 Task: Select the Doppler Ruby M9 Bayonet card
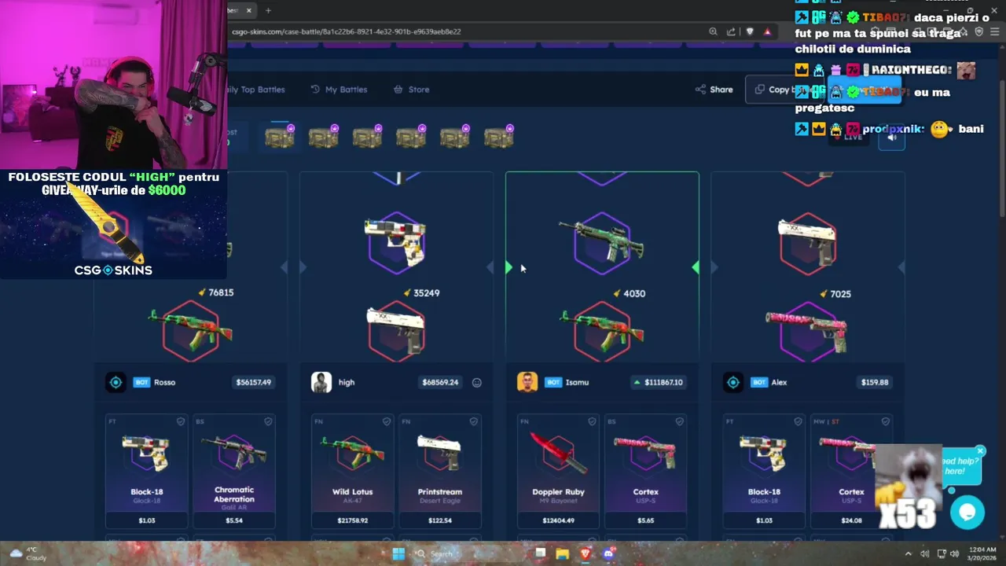coord(558,471)
